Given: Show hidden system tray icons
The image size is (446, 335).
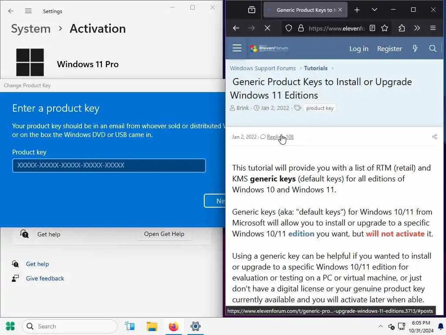Looking at the screenshot, I should 381,326.
